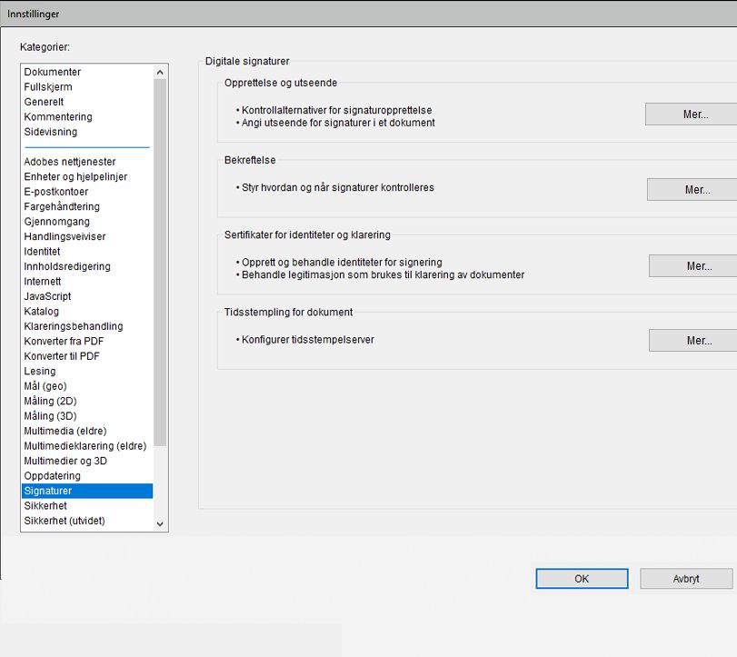Open JavaScript preferences
This screenshot has width=737, height=657.
pos(46,295)
